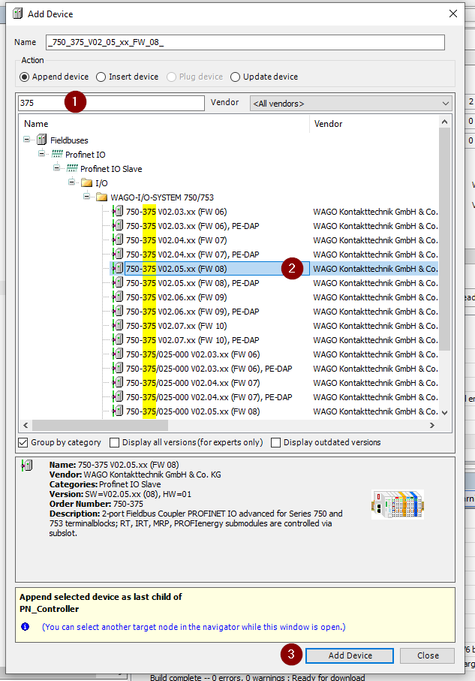Image resolution: width=475 pixels, height=681 pixels.
Task: Click icon of 750-375 V02.07.xx (FW 10)
Action: [x=118, y=326]
